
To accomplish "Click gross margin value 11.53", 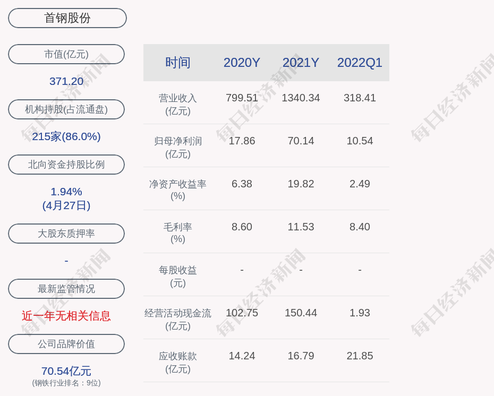I will [x=301, y=227].
